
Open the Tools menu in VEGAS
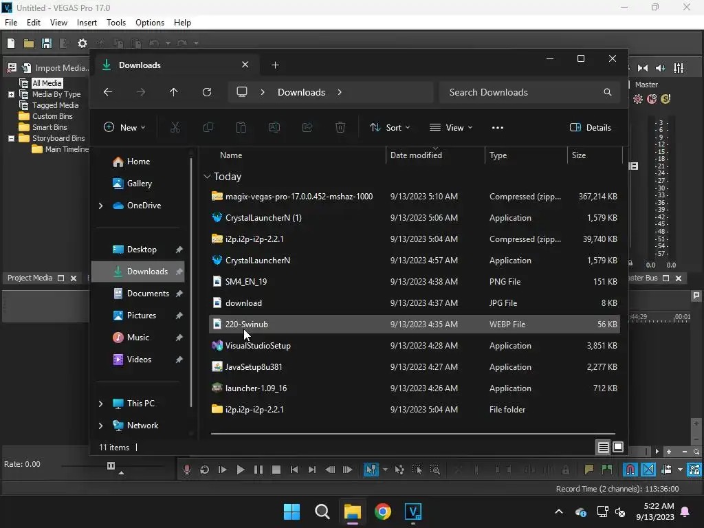coord(115,23)
